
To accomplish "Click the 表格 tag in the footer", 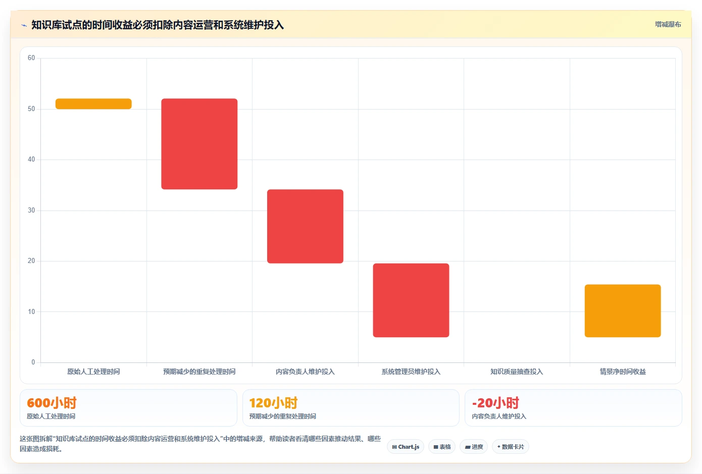I will point(442,447).
